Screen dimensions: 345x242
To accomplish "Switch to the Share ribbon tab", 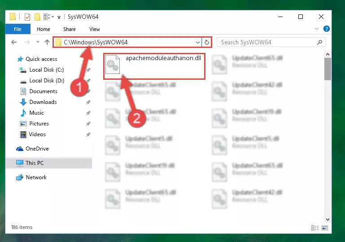I will [x=69, y=29].
